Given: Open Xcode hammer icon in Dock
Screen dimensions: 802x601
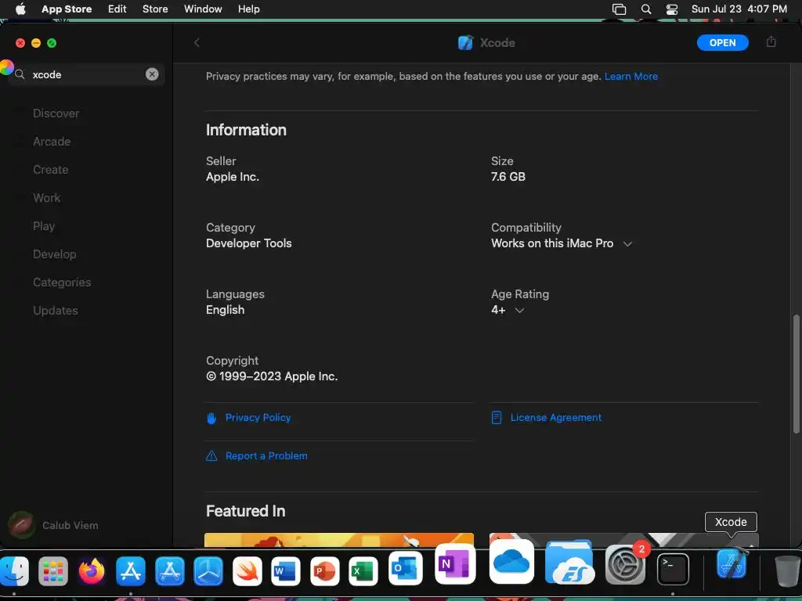Looking at the screenshot, I should tap(732, 563).
